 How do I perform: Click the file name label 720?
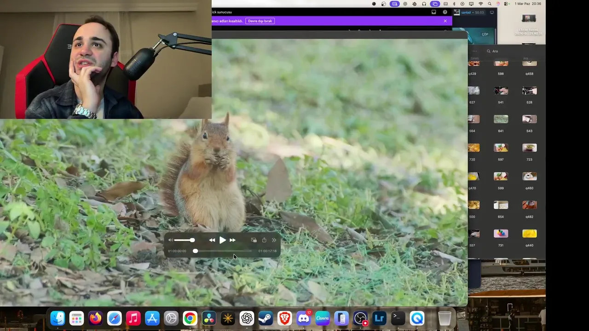point(472,160)
